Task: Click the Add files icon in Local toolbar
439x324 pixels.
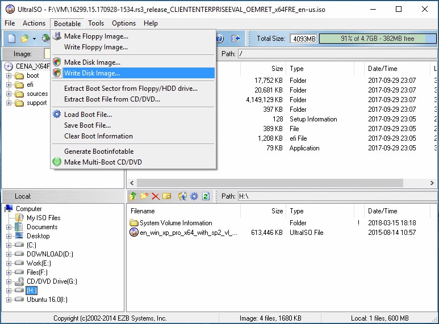Action: tap(182, 196)
